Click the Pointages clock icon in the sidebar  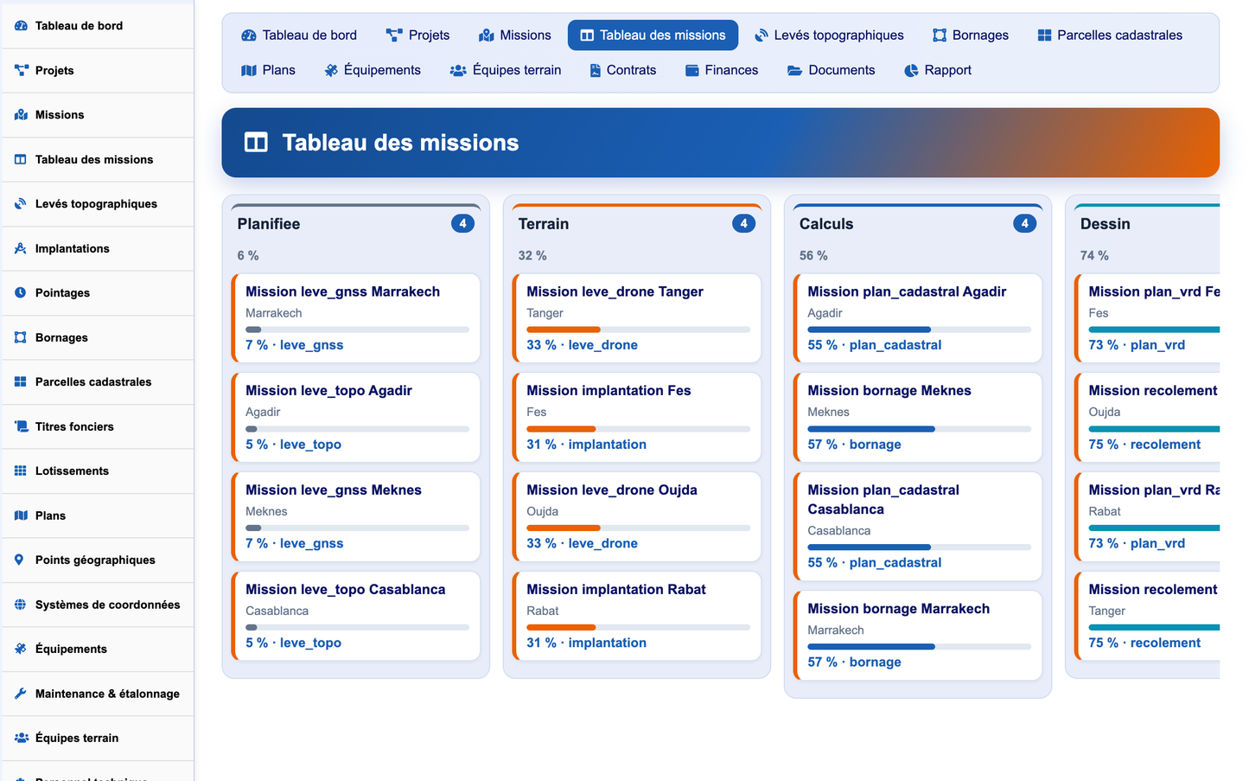pyautogui.click(x=21, y=293)
